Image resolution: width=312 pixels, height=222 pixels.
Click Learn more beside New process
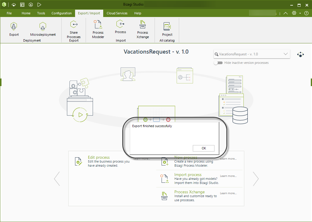[228, 159]
